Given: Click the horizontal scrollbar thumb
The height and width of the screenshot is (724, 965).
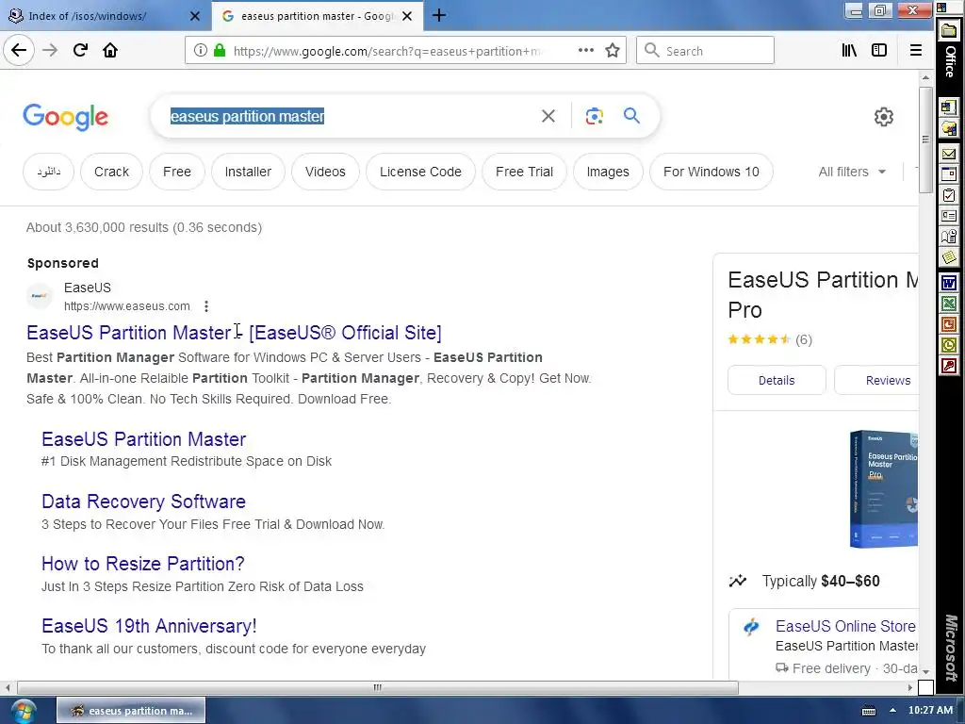Looking at the screenshot, I should 377,687.
